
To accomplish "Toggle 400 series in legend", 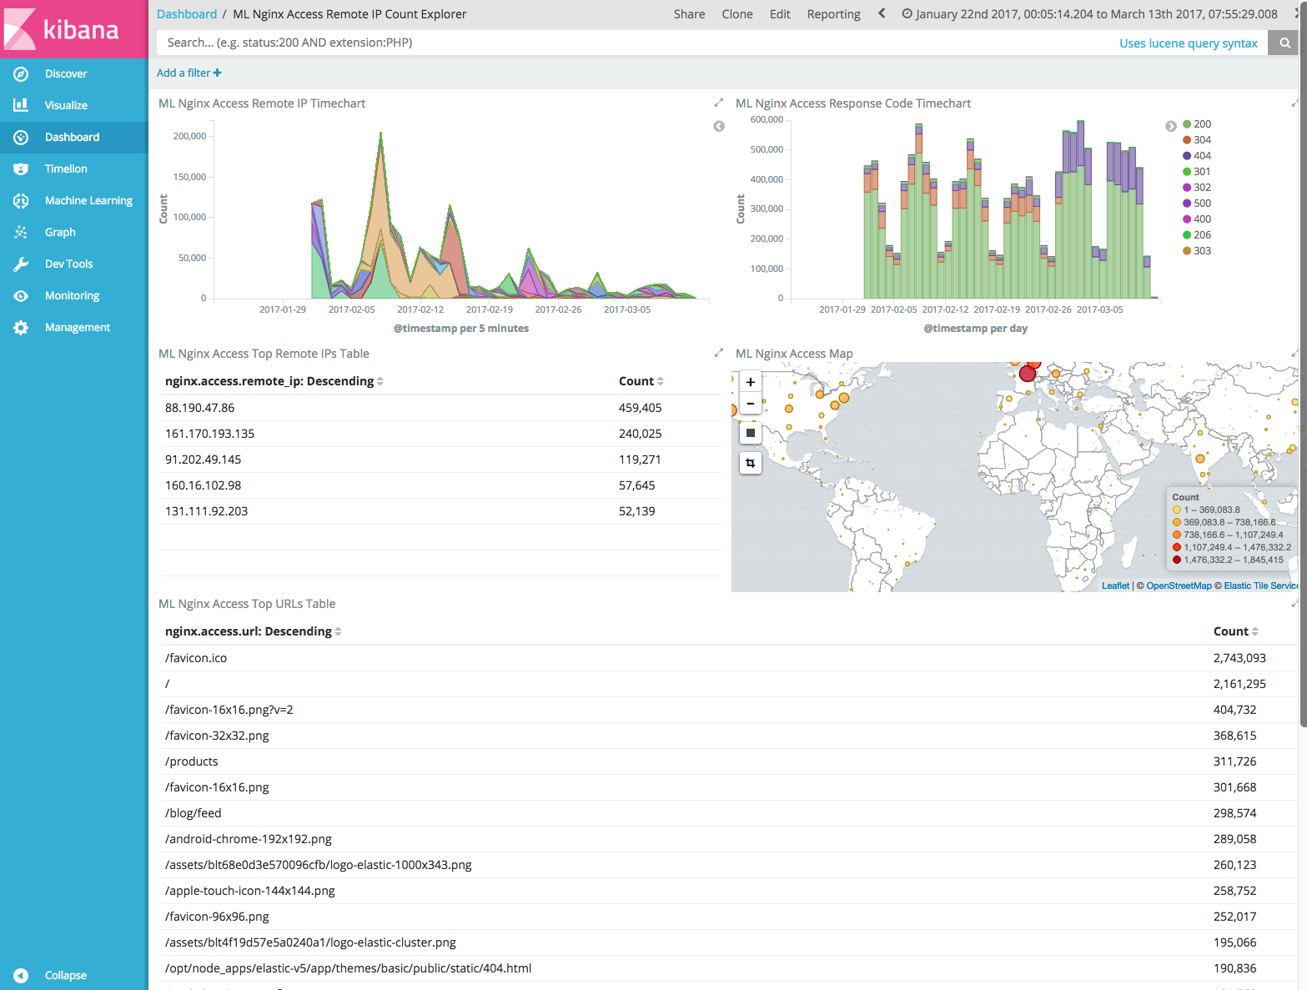I will (x=1197, y=219).
